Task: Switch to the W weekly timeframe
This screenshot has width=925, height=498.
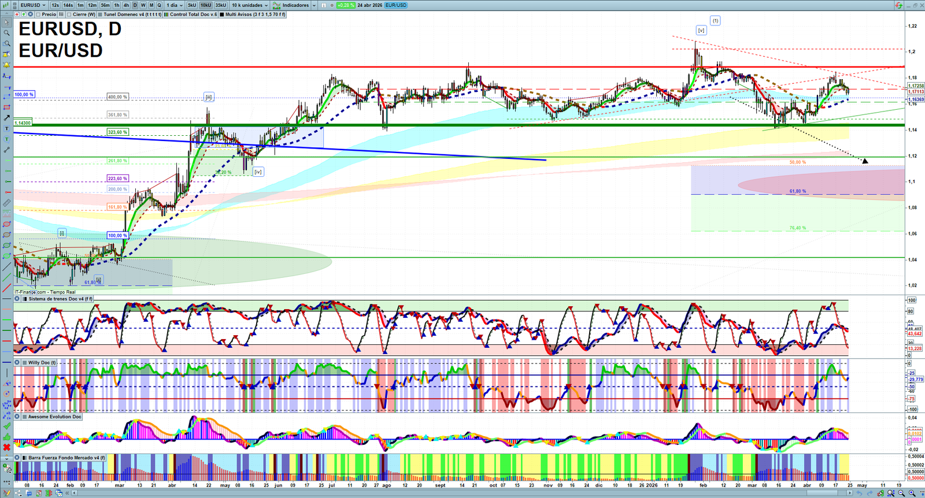Action: point(143,5)
